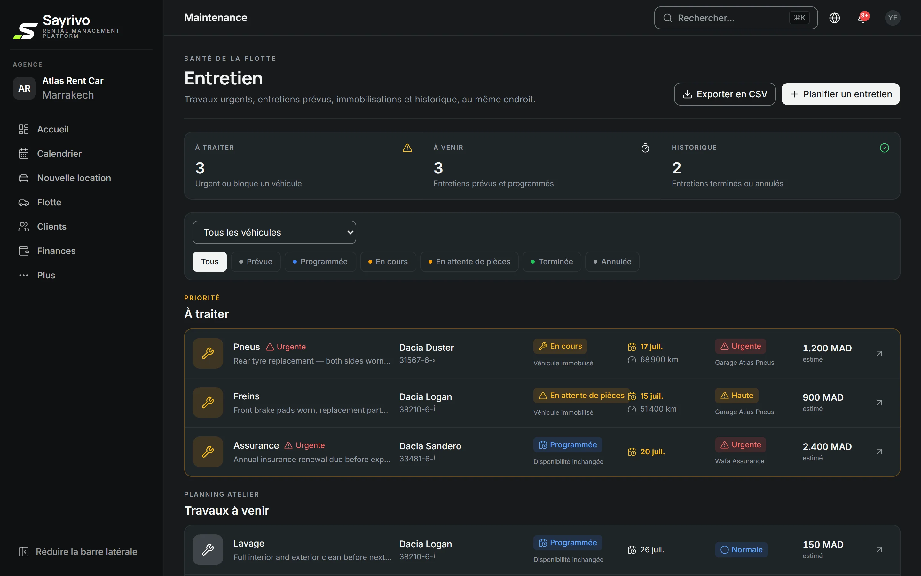This screenshot has height=576, width=921.
Task: Open notifications bell with 9+ badge
Action: click(x=863, y=18)
